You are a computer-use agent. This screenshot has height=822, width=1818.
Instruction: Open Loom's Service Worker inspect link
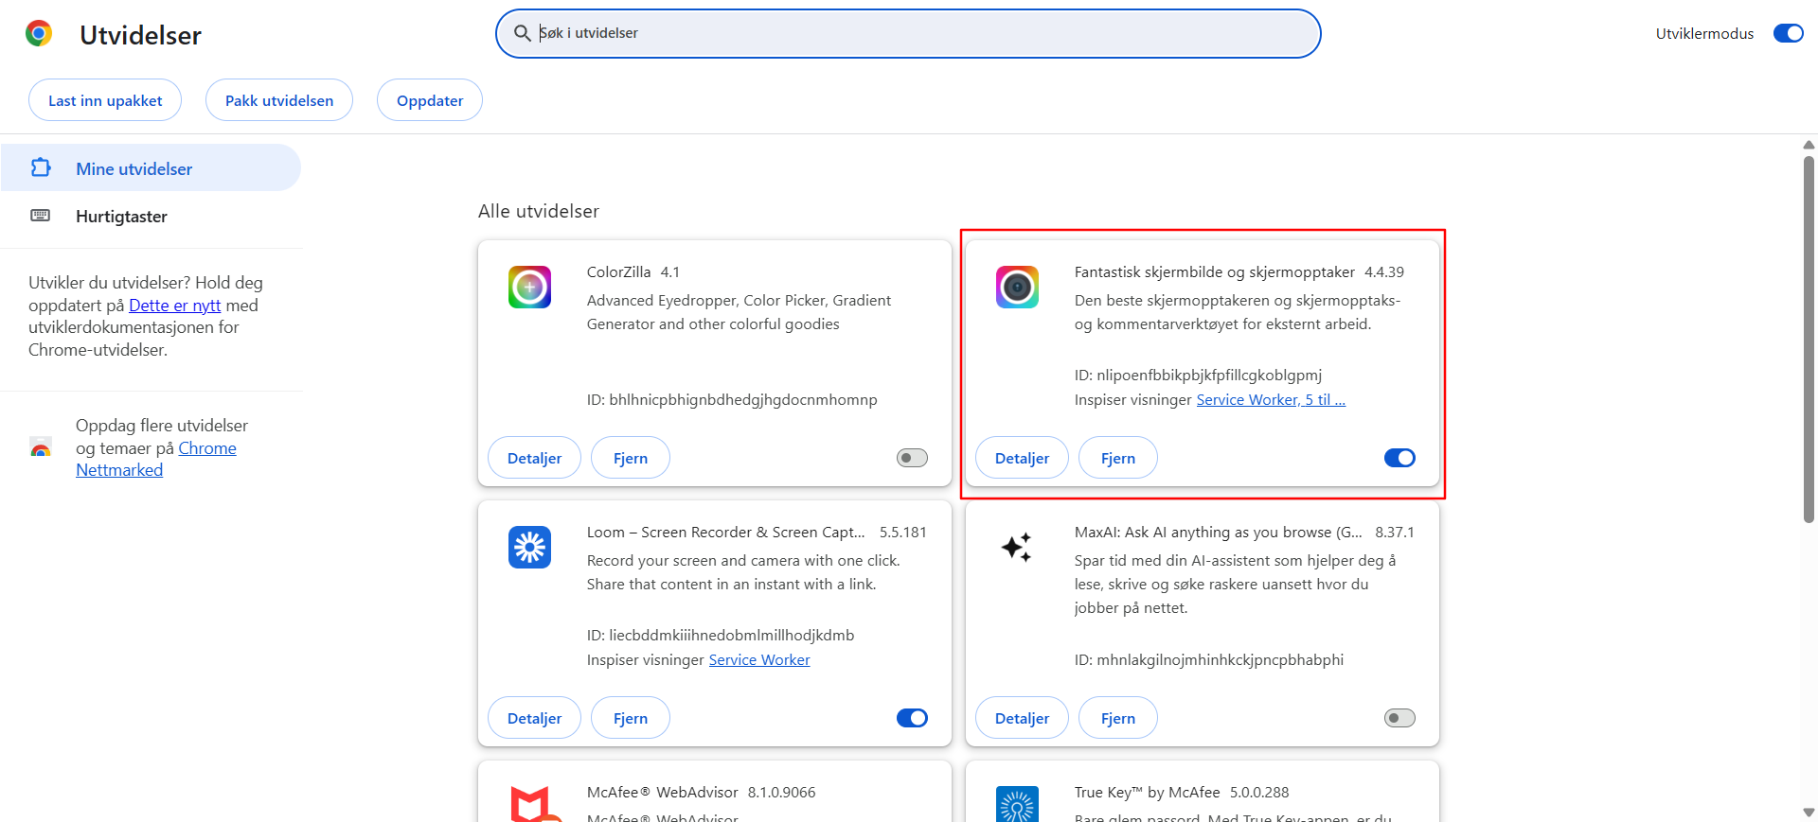click(759, 660)
